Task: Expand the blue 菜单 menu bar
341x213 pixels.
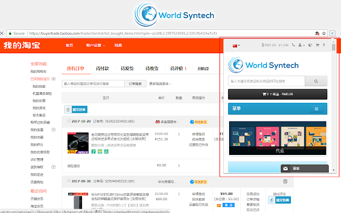Action: 278,109
